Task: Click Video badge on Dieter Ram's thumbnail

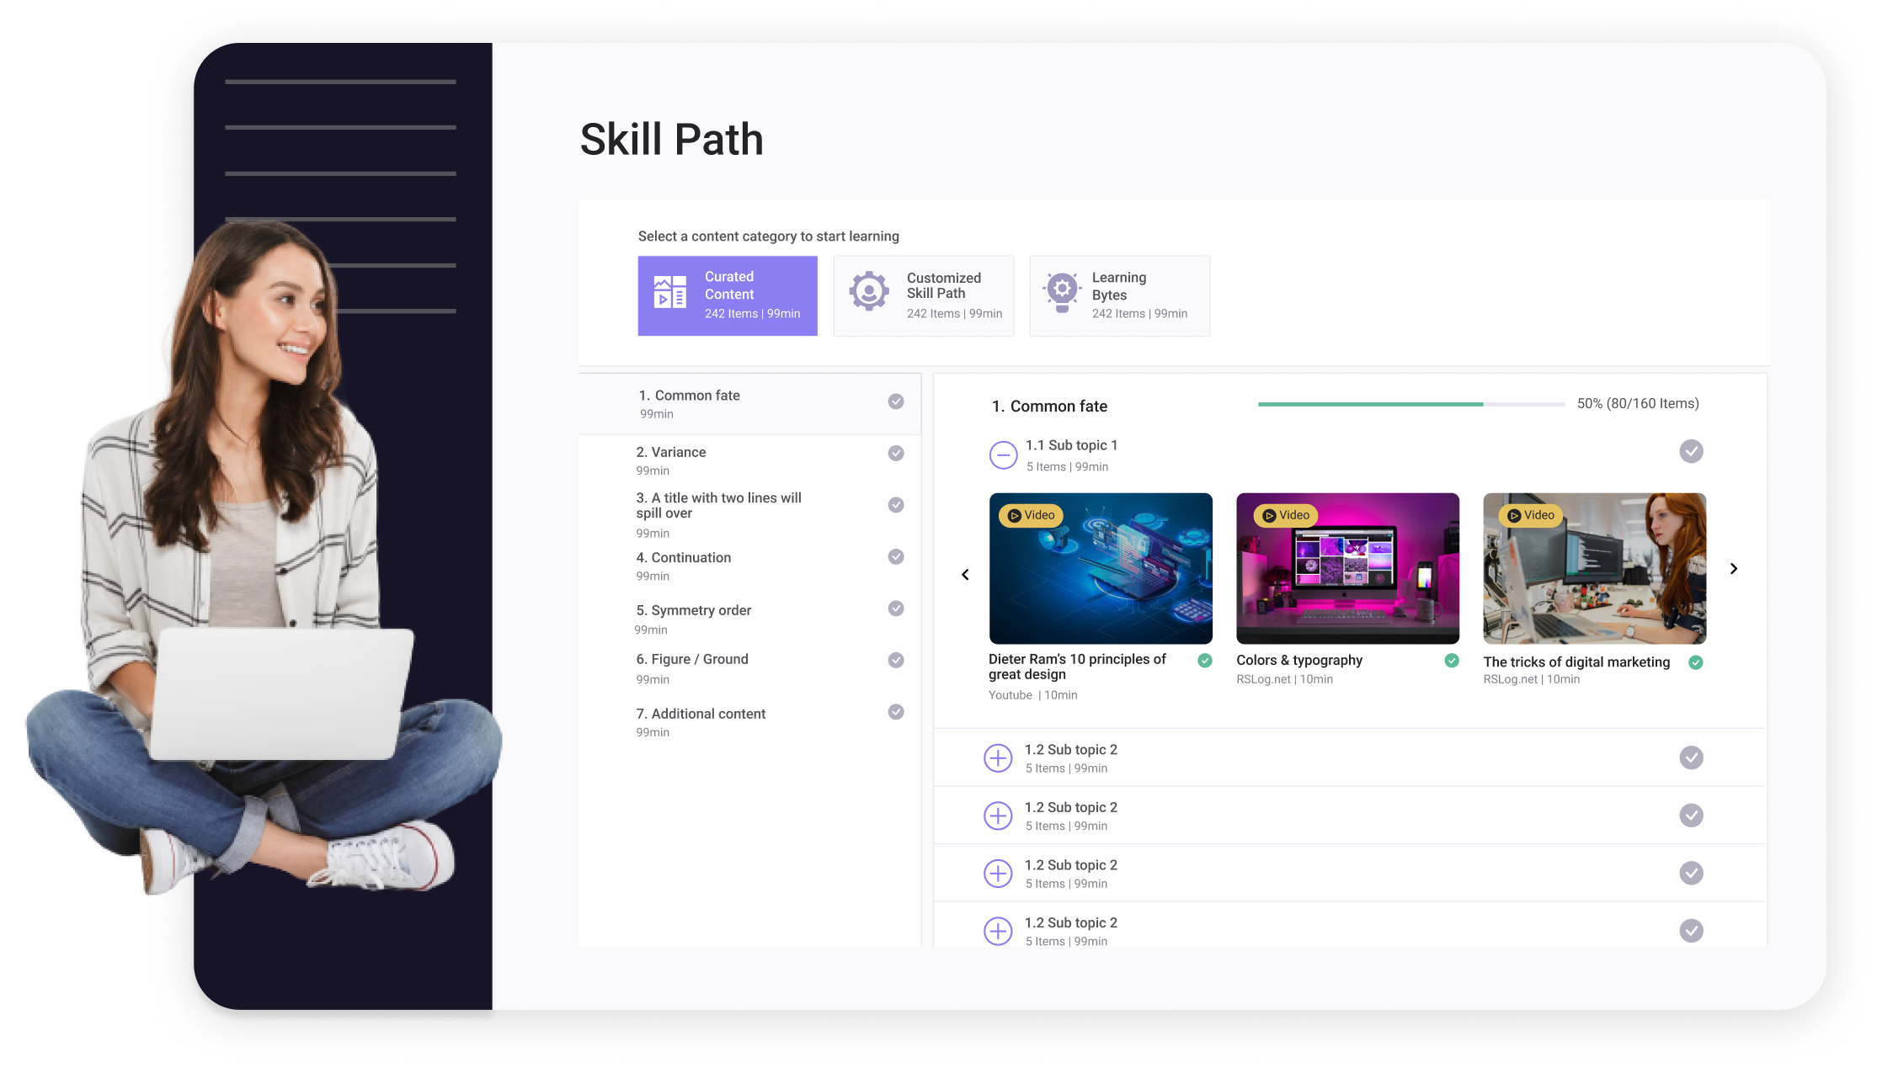Action: click(x=1032, y=515)
